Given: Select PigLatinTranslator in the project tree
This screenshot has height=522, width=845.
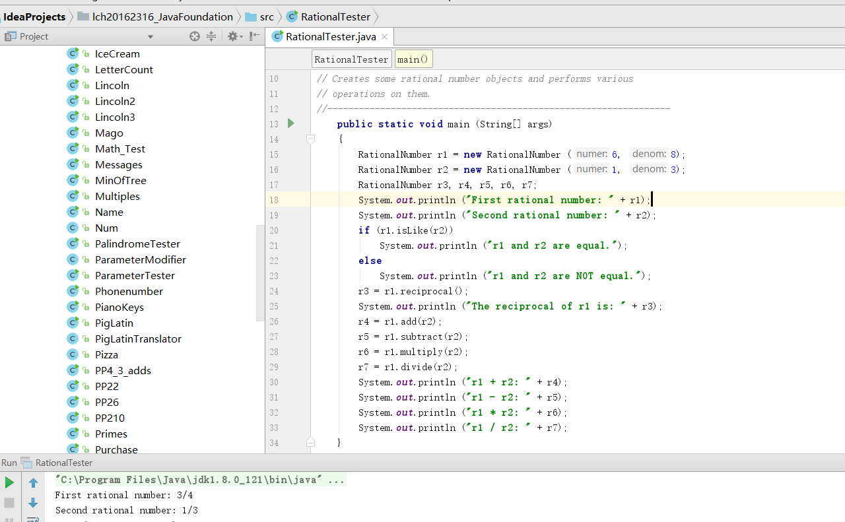Looking at the screenshot, I should (x=138, y=339).
